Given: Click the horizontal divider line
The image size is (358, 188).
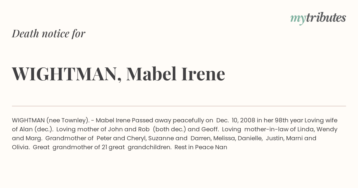Looking at the screenshot, I should pos(179,106).
